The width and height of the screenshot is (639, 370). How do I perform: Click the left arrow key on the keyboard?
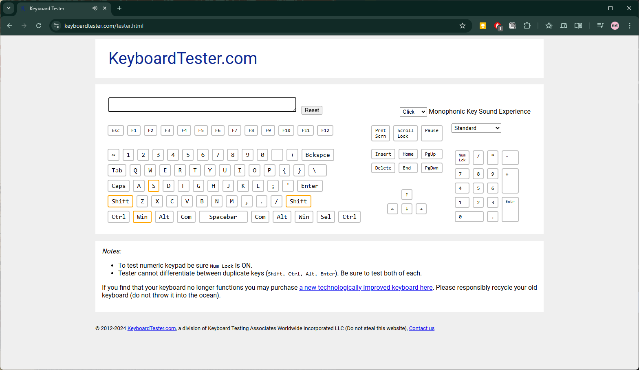(x=392, y=209)
